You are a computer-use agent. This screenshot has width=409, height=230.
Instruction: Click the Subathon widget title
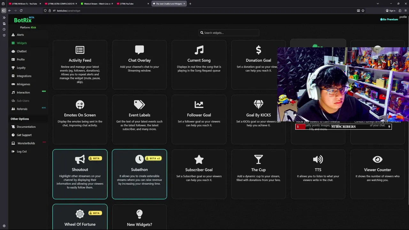click(139, 170)
